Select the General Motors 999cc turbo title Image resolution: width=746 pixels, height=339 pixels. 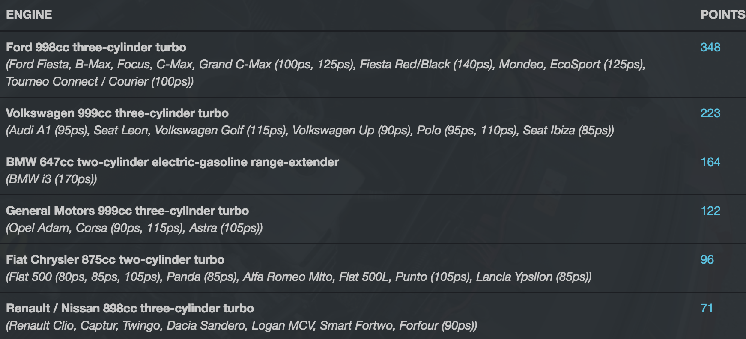127,211
